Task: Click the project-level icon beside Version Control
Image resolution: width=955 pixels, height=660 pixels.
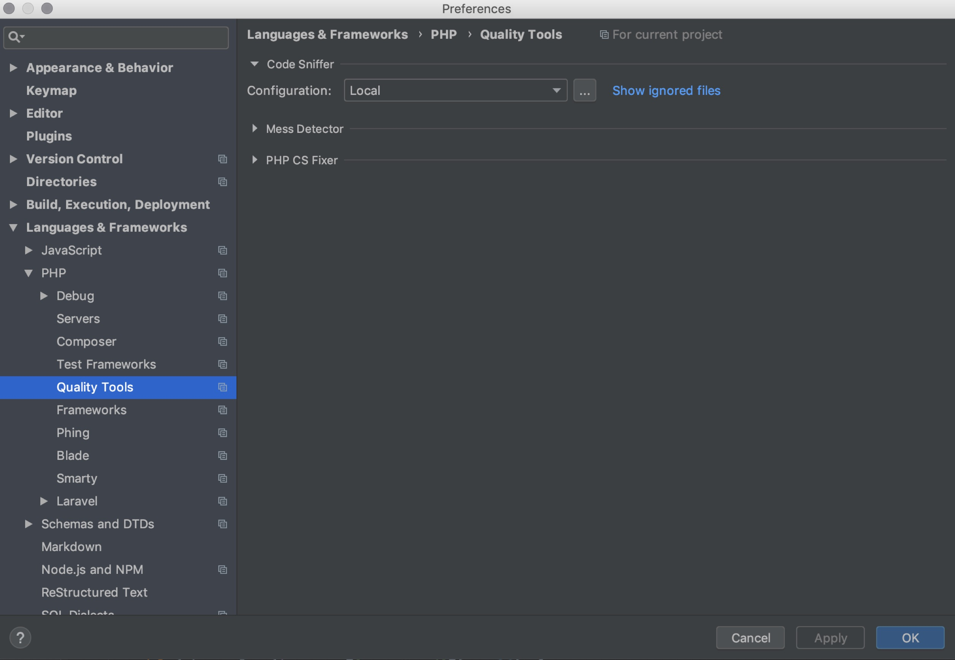Action: coord(223,159)
